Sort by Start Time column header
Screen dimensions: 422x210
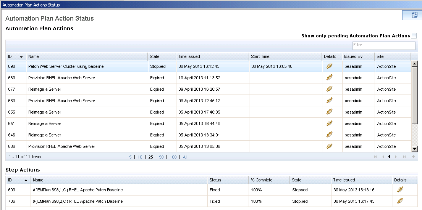286,56
